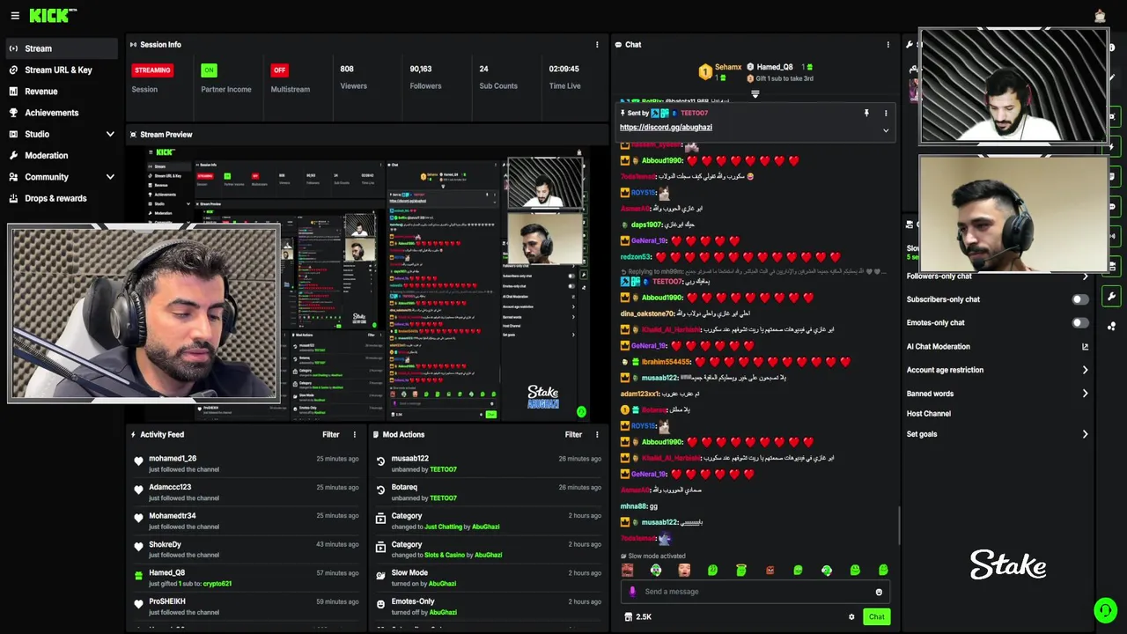Open TEETOO7 moderator link under musaab122 unban
The height and width of the screenshot is (634, 1127).
coord(443,469)
